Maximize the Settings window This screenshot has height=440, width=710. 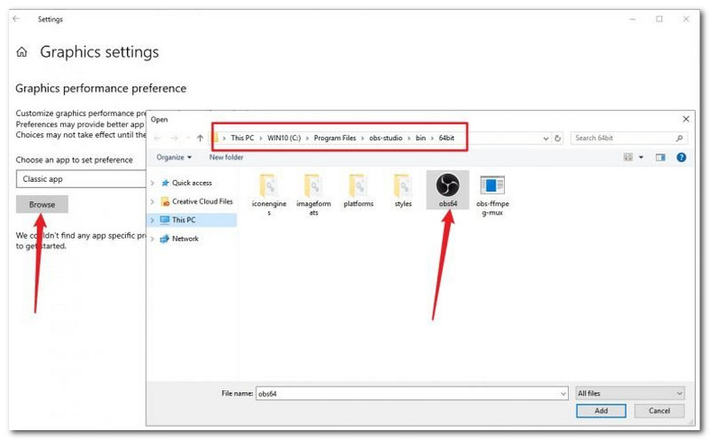tap(659, 19)
